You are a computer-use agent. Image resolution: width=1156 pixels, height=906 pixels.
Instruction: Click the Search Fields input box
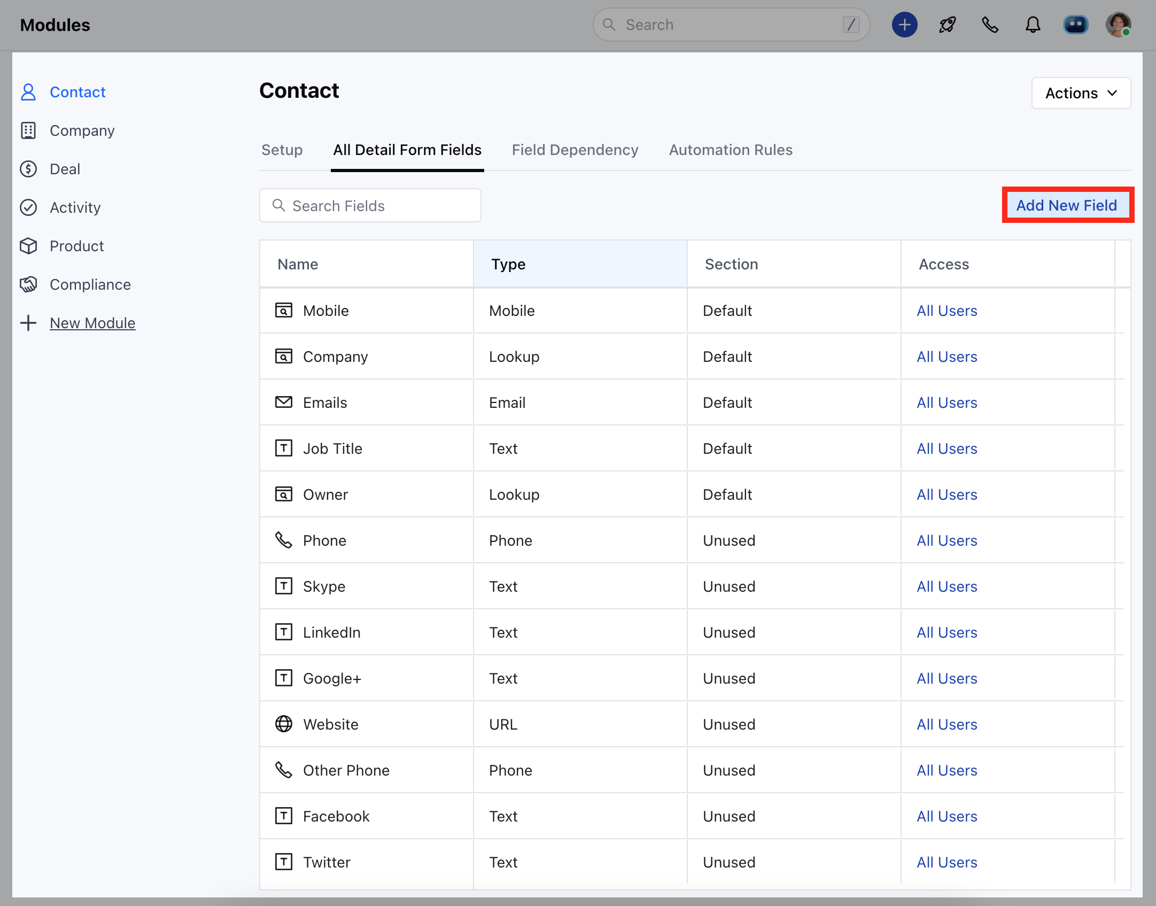[x=370, y=206]
